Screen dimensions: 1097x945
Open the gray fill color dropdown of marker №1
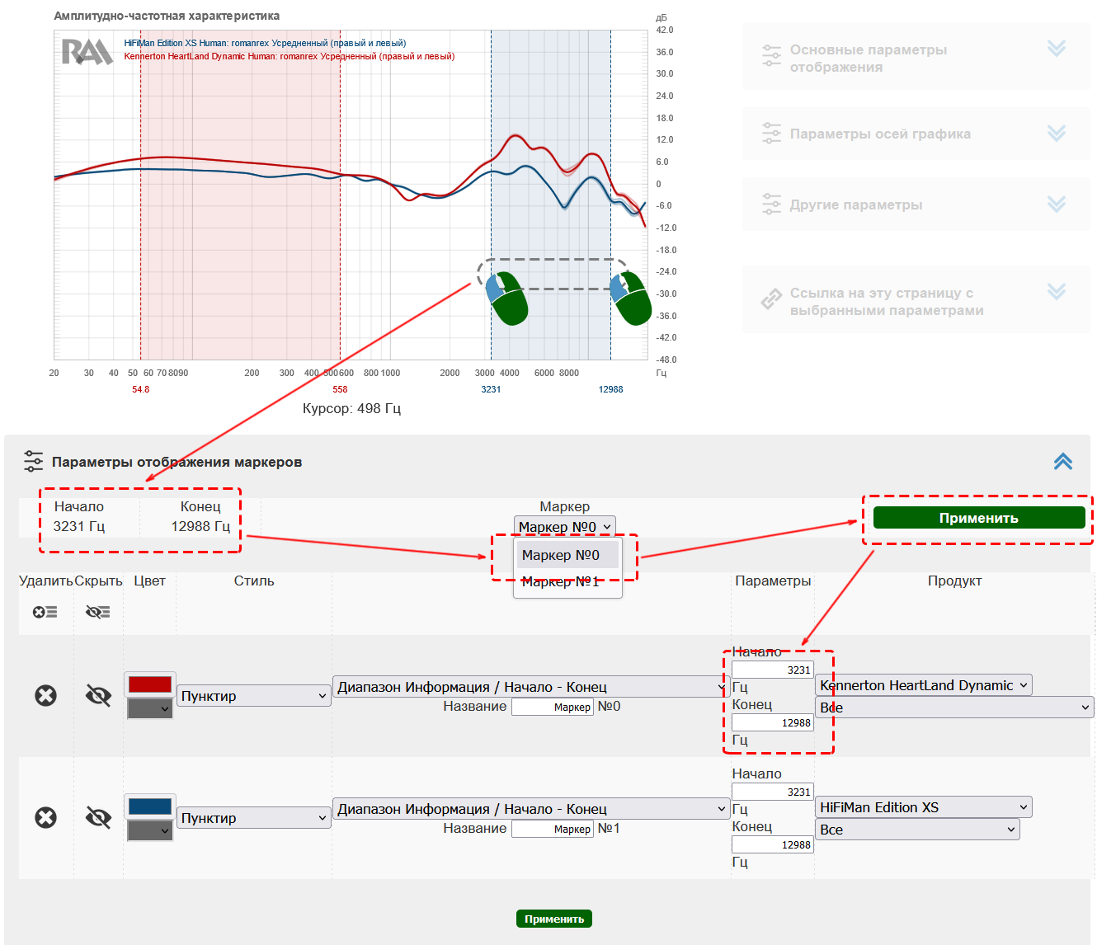tap(150, 830)
